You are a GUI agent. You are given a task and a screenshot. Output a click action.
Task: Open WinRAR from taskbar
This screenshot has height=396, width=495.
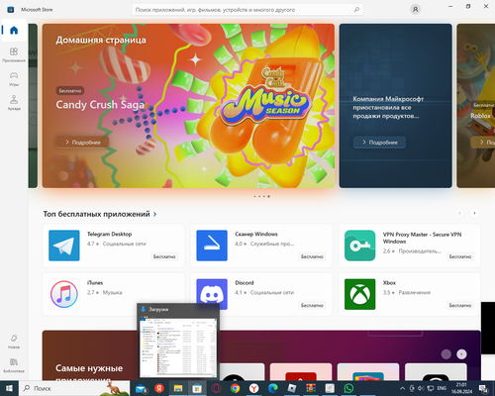tap(311, 388)
